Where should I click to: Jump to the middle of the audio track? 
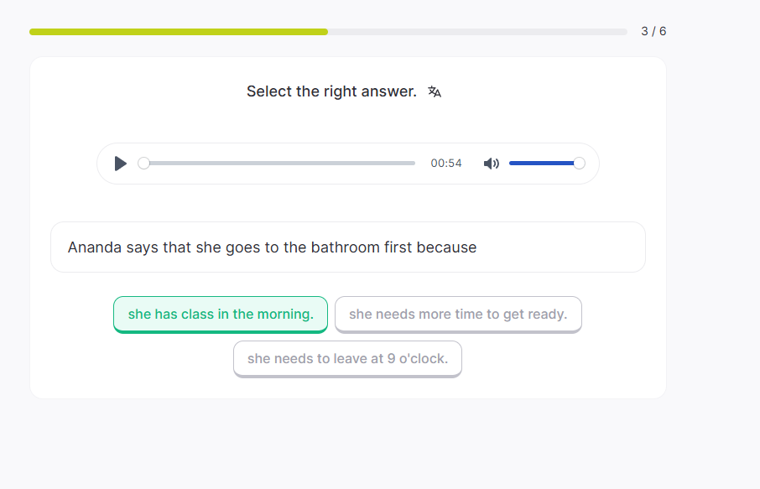click(279, 164)
